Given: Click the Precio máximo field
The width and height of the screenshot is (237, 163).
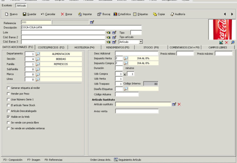Looking at the screenshot, I should tap(224, 54).
